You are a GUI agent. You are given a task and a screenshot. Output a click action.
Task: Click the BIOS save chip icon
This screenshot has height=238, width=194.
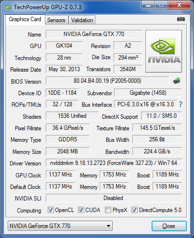click(177, 81)
